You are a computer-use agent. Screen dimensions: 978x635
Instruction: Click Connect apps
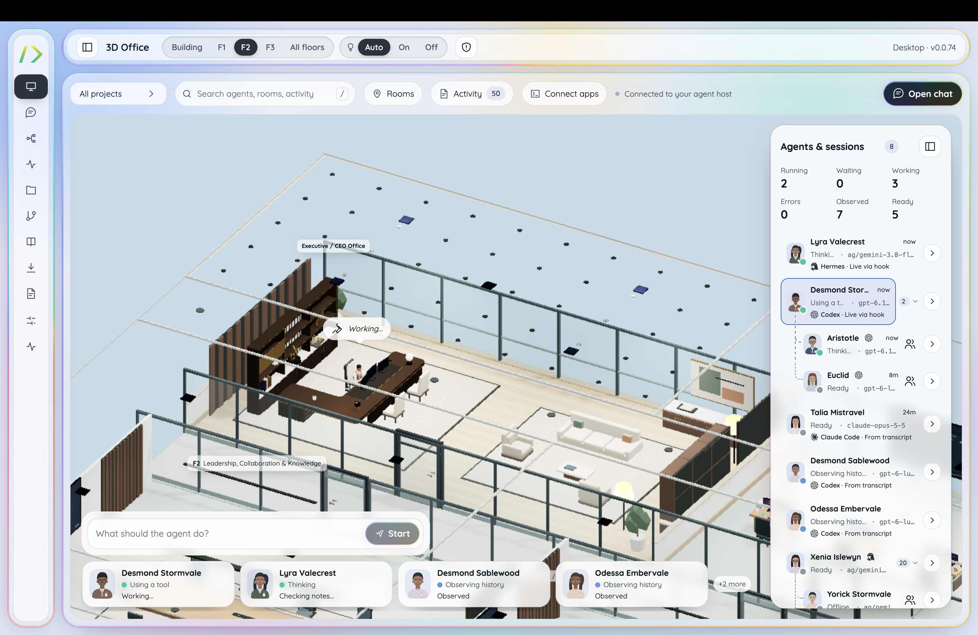point(564,94)
